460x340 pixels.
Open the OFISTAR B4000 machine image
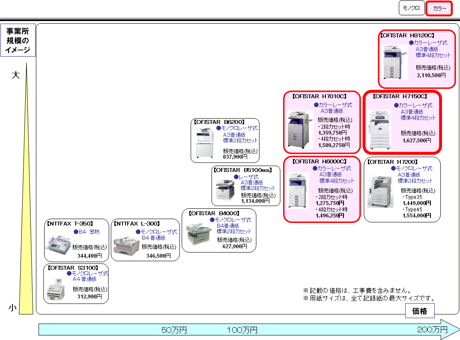point(199,234)
